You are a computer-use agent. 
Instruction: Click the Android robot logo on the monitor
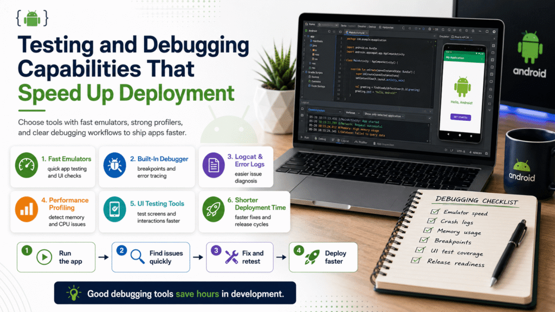(530, 47)
